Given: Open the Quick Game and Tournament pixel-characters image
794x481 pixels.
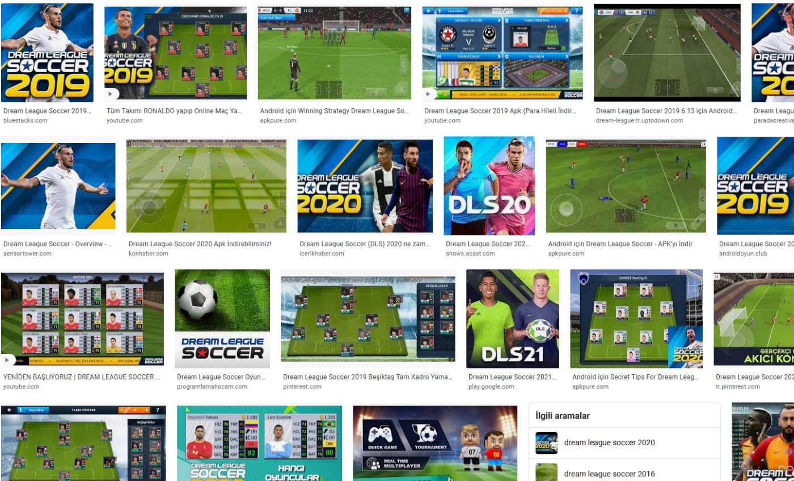Looking at the screenshot, I should [435, 442].
